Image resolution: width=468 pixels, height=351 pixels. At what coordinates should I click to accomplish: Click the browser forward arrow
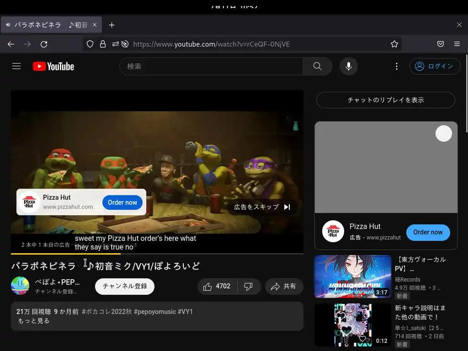coord(27,44)
